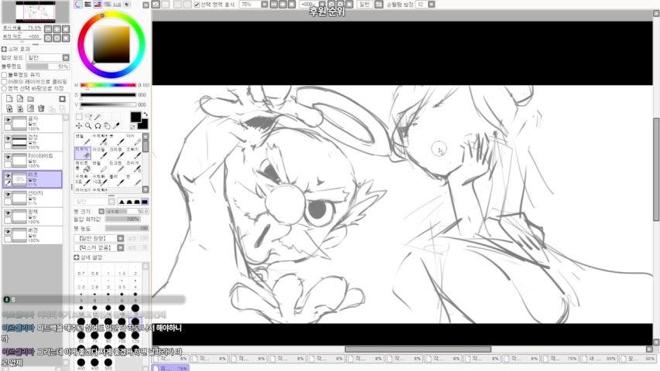Rotate view clockwise in navigator

(x=56, y=38)
